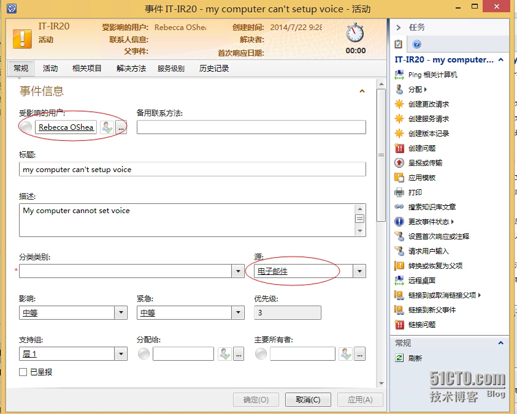Open the 支持组 dropdown
517x414 pixels.
click(x=121, y=354)
